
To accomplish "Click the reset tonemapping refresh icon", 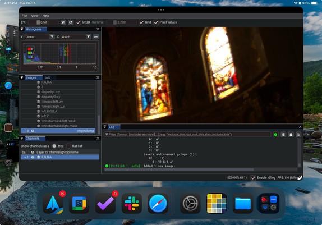I will [x=71, y=22].
